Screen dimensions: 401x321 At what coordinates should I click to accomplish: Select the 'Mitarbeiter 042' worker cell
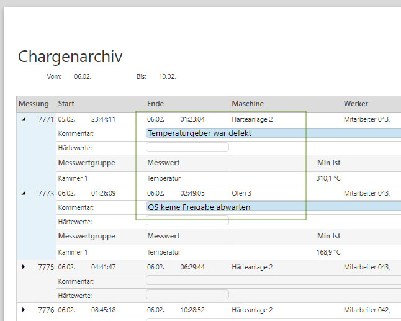point(367,309)
